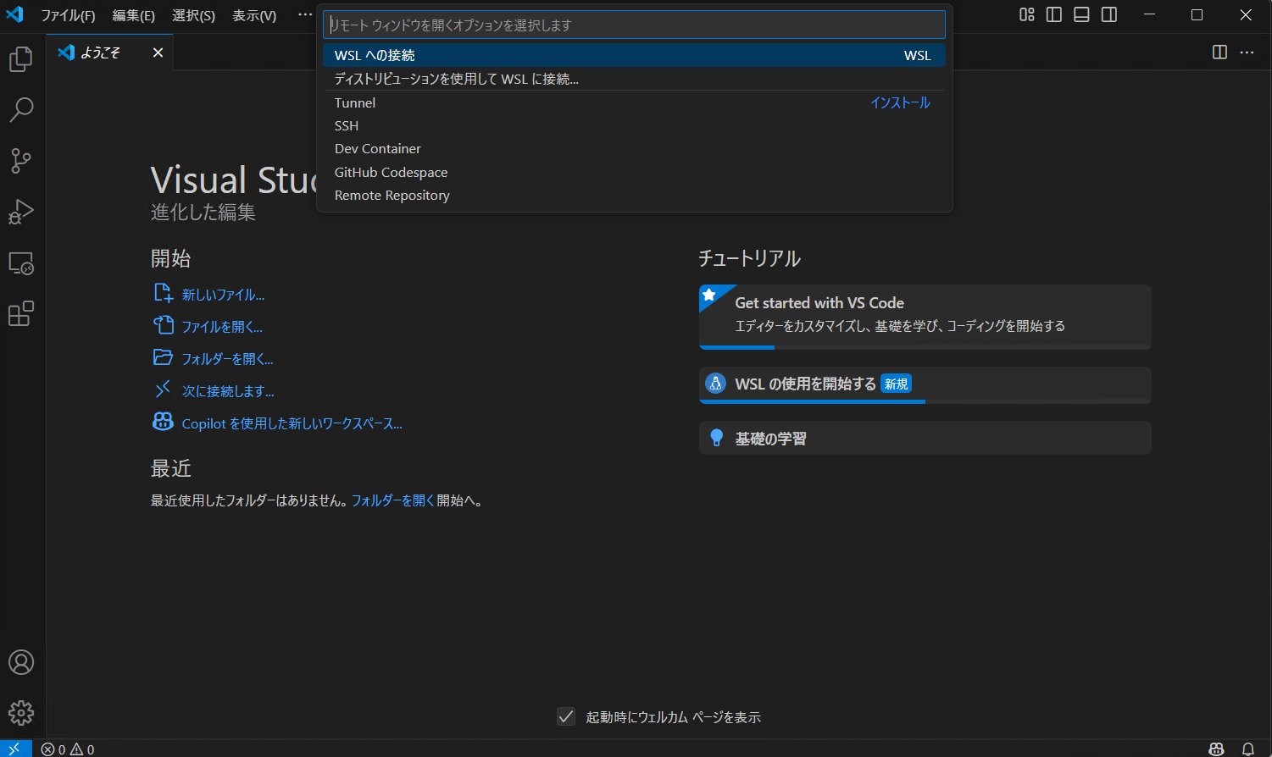Close the ようこそ tab
Image resolution: width=1272 pixels, height=757 pixels.
pyautogui.click(x=158, y=52)
